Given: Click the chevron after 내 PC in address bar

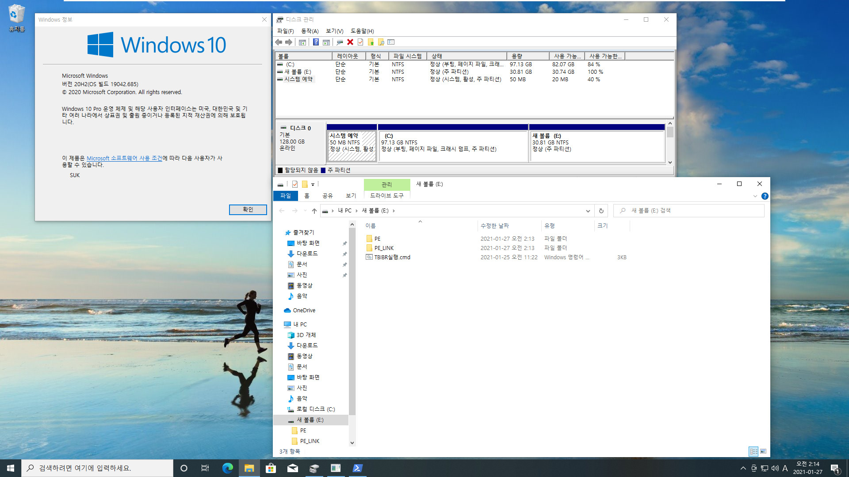Looking at the screenshot, I should (356, 211).
